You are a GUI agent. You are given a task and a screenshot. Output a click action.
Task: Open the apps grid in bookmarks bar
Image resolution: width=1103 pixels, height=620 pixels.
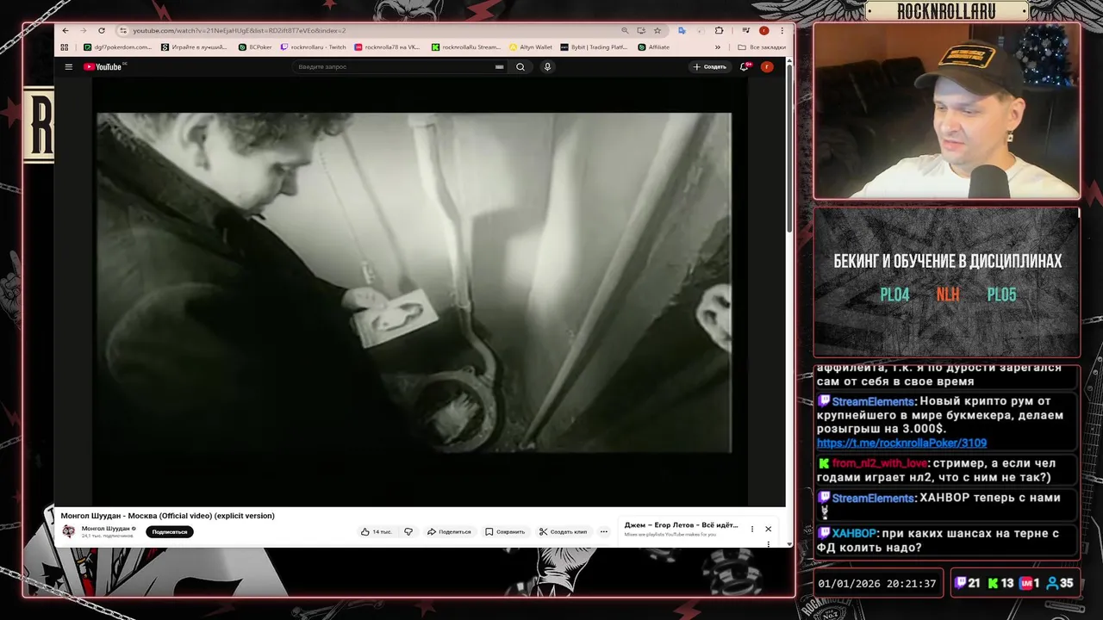click(x=65, y=47)
